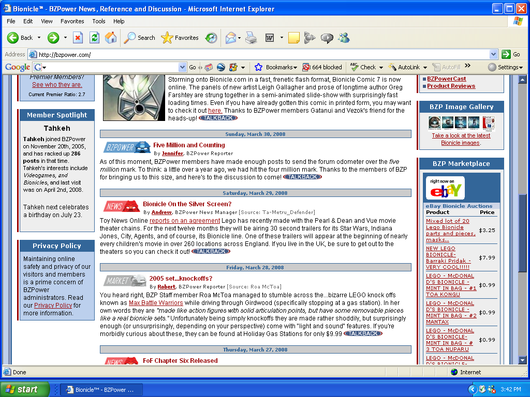Open the History clock icon
530x397 pixels.
211,38
